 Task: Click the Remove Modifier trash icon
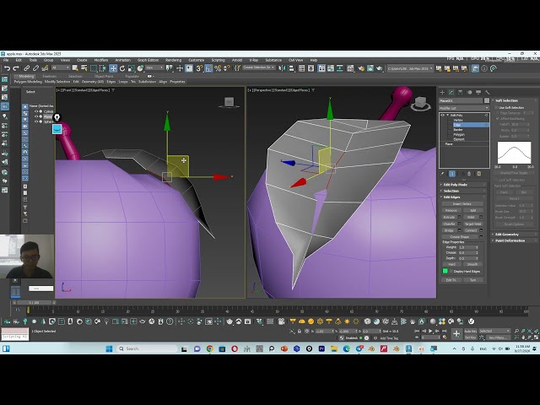point(469,174)
